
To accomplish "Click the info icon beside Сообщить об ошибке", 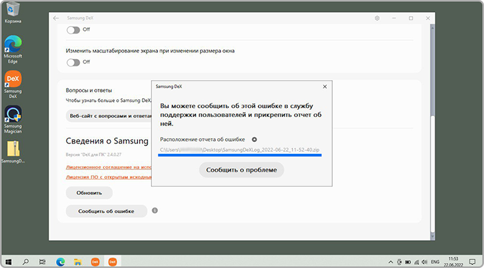I will click(x=155, y=211).
